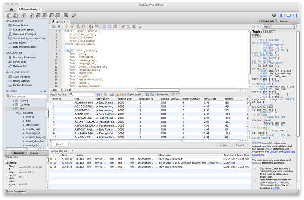The image size is (304, 200).
Task: Refresh the result set with blue arrows
Action: pos(99,94)
